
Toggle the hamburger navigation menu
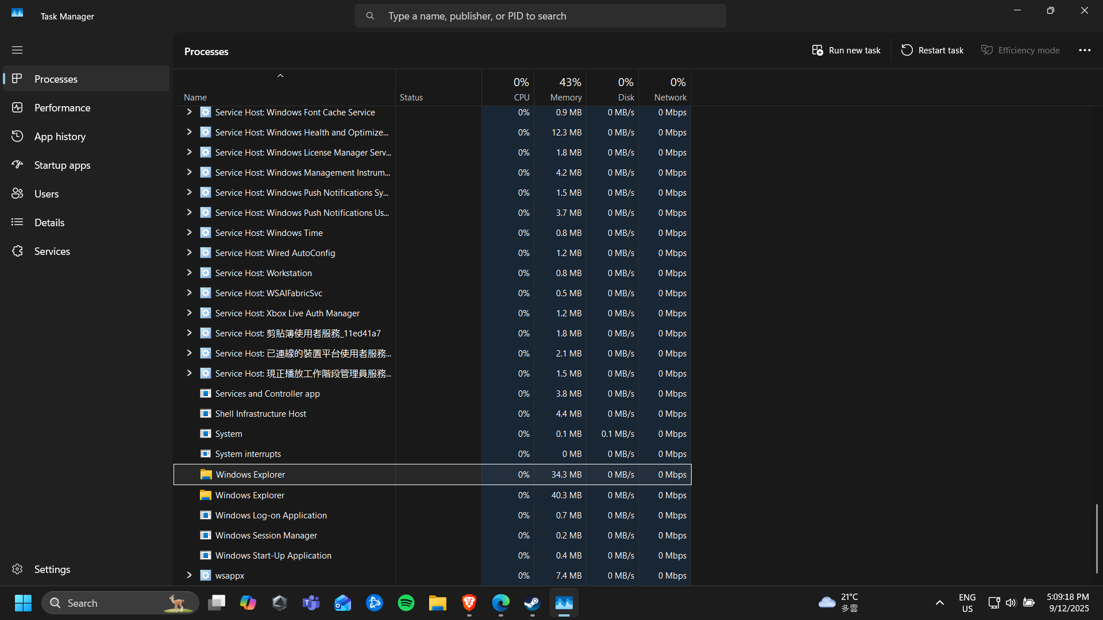(x=17, y=50)
